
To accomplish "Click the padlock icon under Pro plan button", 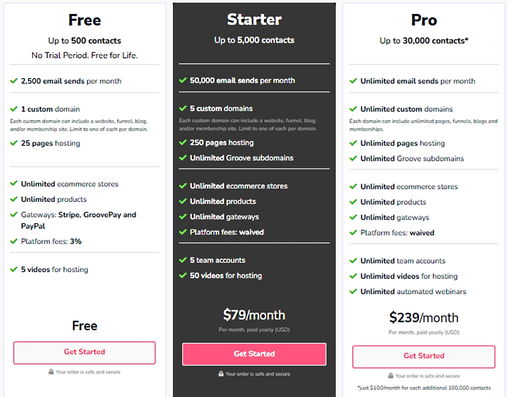I will pyautogui.click(x=390, y=375).
